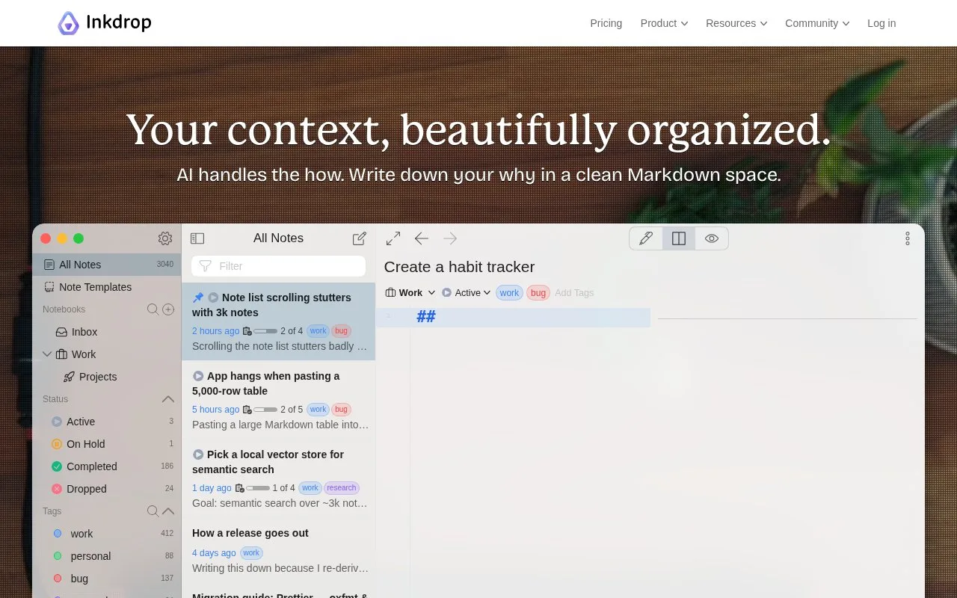The height and width of the screenshot is (598, 957).
Task: Collapse the Work notebook tree
Action: 47,354
